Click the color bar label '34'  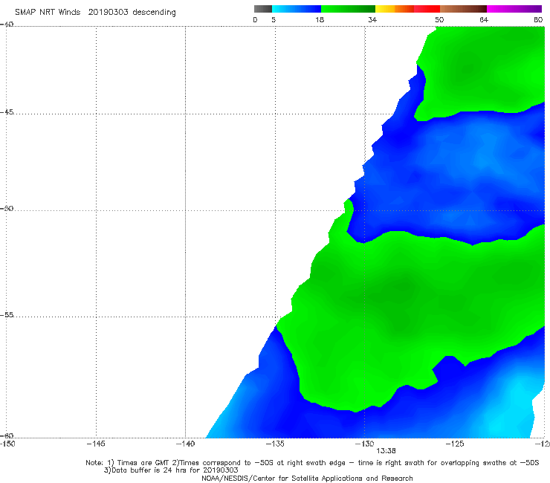(372, 20)
